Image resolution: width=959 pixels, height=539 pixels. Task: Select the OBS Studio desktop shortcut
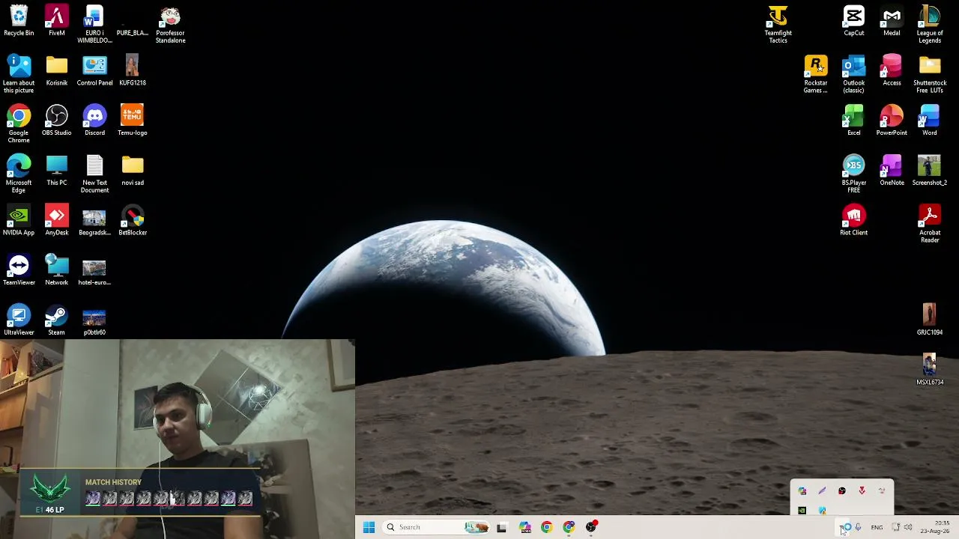(x=56, y=121)
